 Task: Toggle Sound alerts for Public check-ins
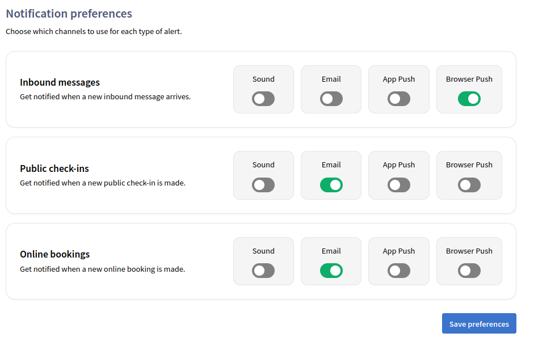[263, 185]
